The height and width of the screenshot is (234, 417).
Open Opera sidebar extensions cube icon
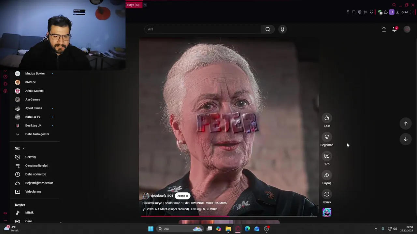point(5,84)
